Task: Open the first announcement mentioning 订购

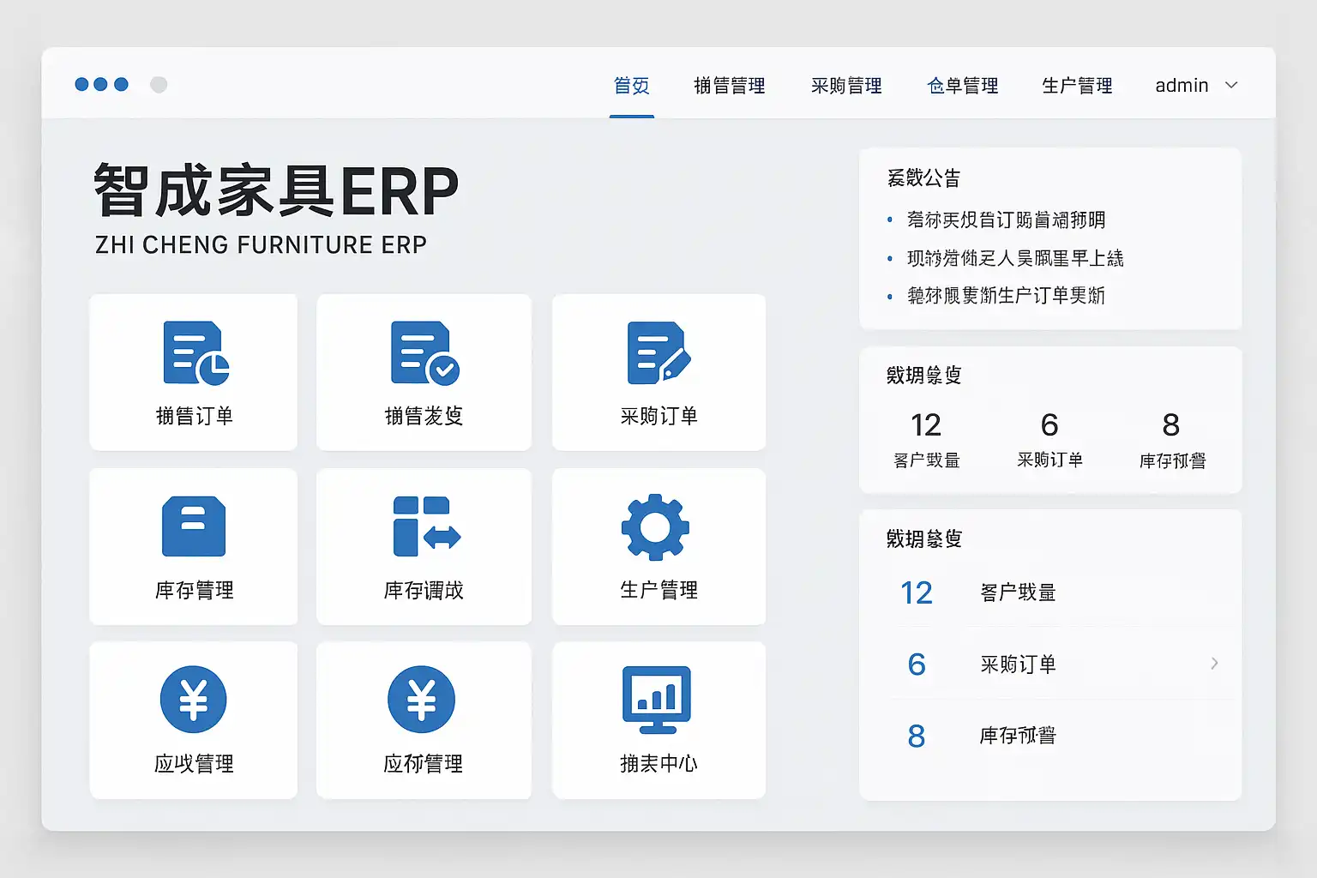Action: (x=1006, y=220)
